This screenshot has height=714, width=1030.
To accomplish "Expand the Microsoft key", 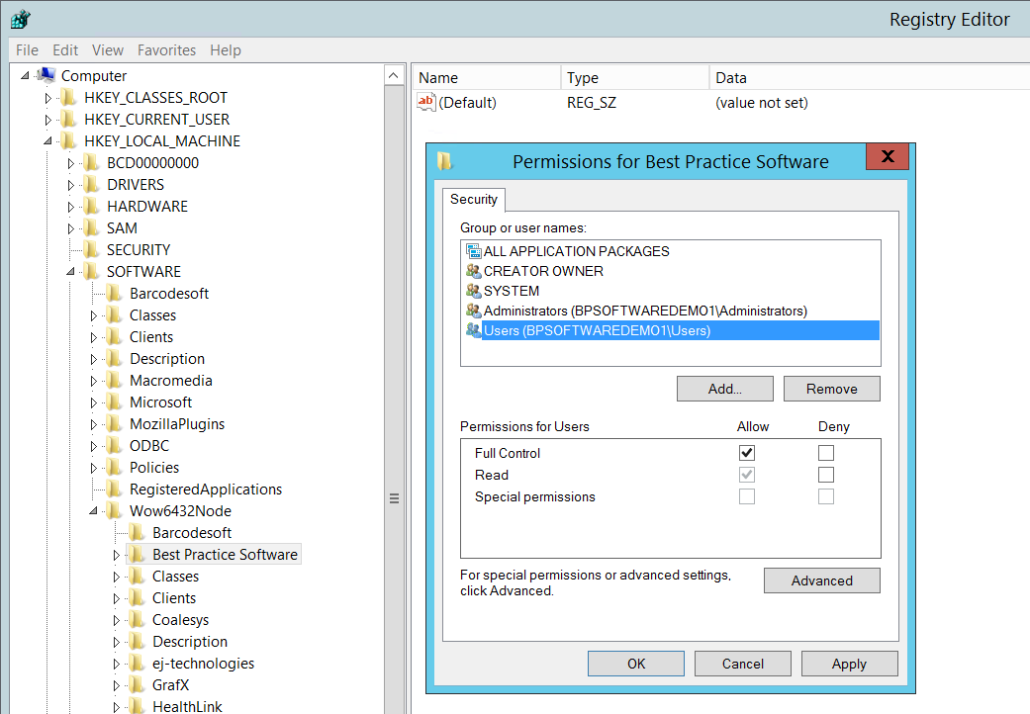I will tap(93, 402).
